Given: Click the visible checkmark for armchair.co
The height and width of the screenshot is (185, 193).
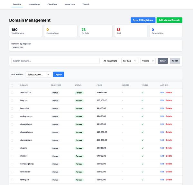Looking at the screenshot, I should (142, 93).
